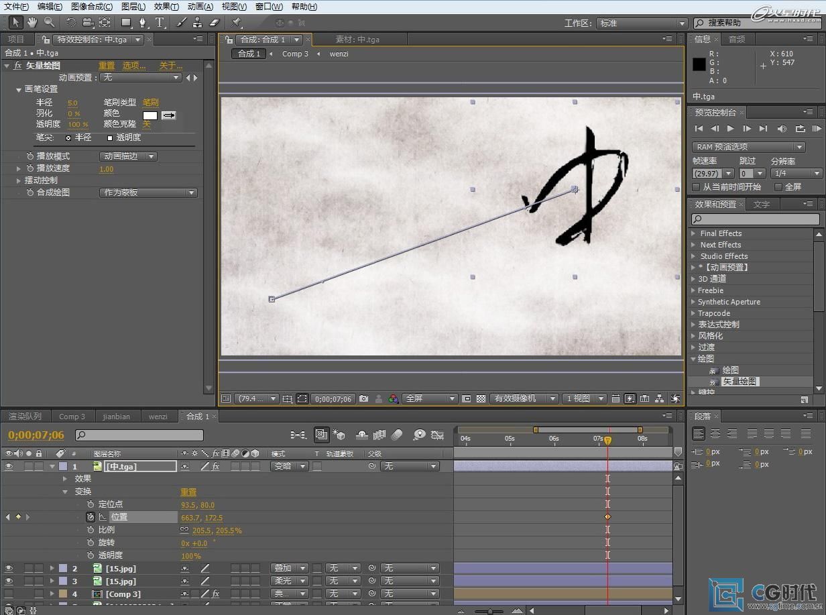This screenshot has width=826, height=615.
Task: Toggle 位置 stopwatch keyframing
Action: pos(91,517)
